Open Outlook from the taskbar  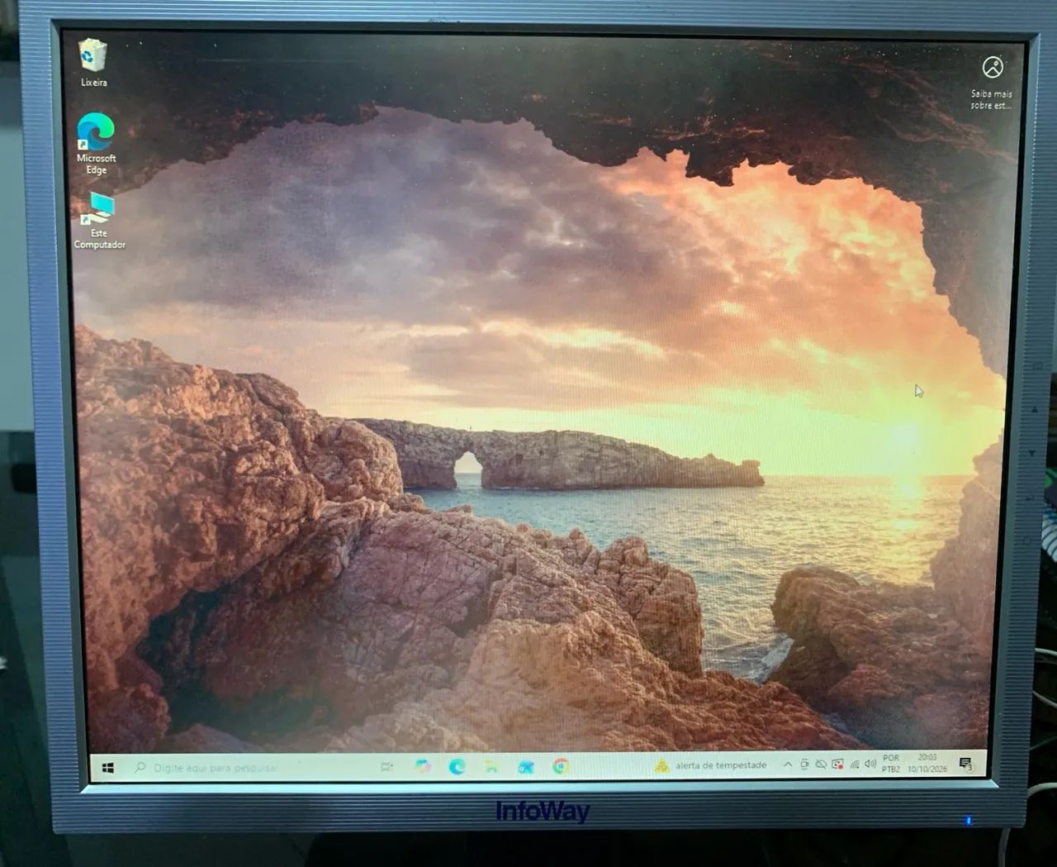[x=525, y=767]
